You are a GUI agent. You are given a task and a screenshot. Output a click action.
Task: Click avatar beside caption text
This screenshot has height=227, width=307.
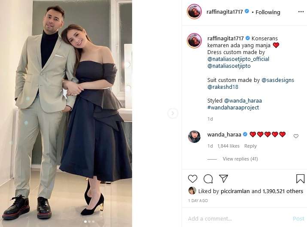point(194,41)
